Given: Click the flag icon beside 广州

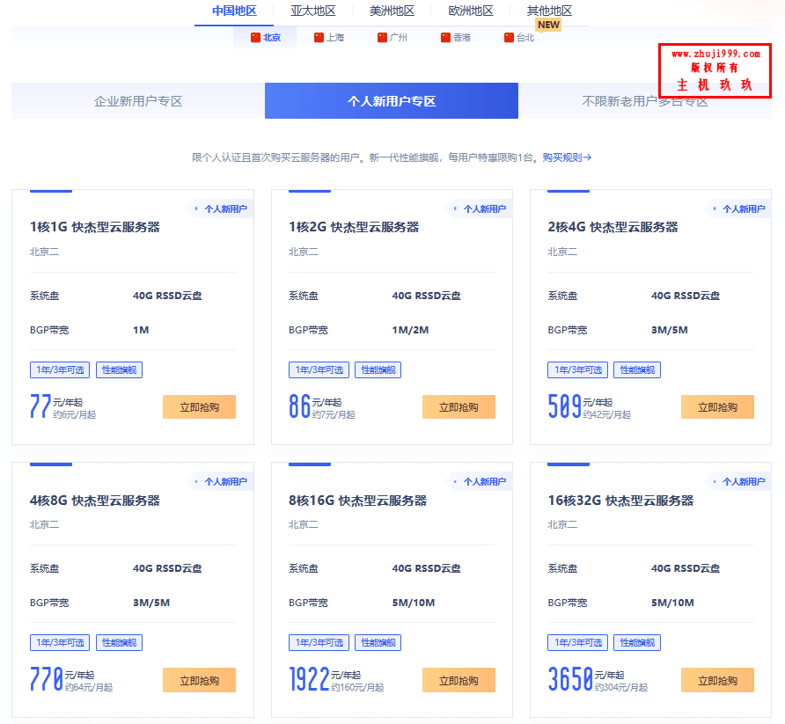Looking at the screenshot, I should tap(382, 38).
